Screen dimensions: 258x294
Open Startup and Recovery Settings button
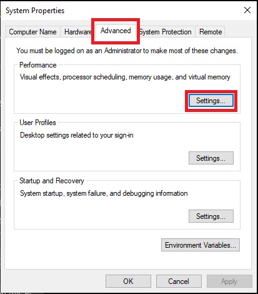[x=211, y=216]
